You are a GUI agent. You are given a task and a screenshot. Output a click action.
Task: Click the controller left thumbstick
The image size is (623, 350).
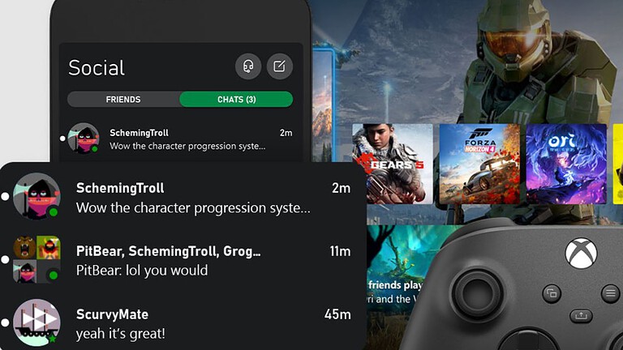click(478, 295)
